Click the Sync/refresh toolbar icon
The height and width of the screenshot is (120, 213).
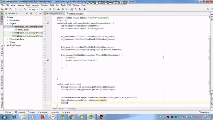10,9
